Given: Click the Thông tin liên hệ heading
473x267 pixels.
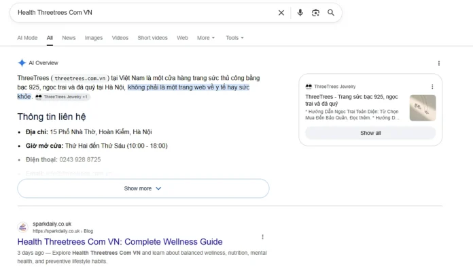Looking at the screenshot, I should click(x=52, y=117).
